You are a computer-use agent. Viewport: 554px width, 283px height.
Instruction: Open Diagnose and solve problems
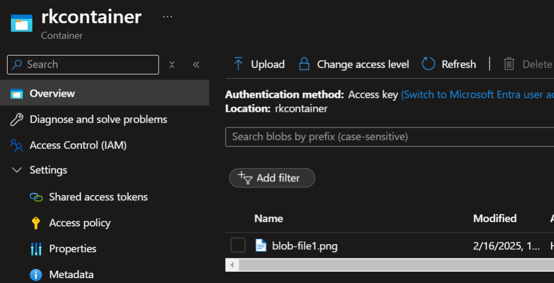tap(98, 119)
